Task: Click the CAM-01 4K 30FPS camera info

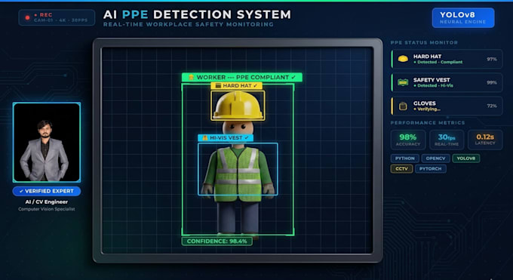Action: click(x=60, y=20)
